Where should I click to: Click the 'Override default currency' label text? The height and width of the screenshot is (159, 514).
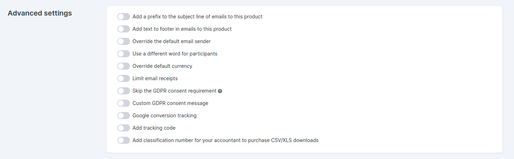point(162,66)
